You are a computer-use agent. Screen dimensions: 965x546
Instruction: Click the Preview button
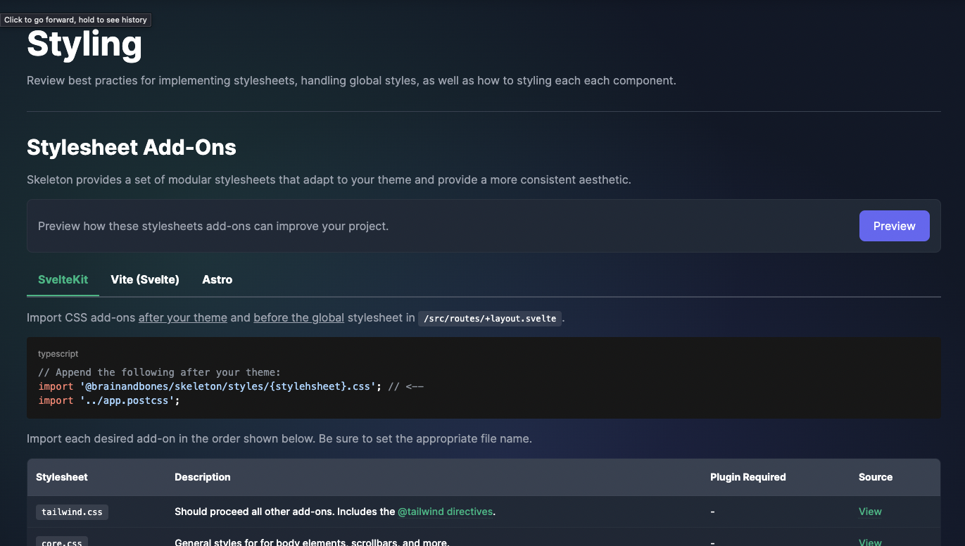894,226
